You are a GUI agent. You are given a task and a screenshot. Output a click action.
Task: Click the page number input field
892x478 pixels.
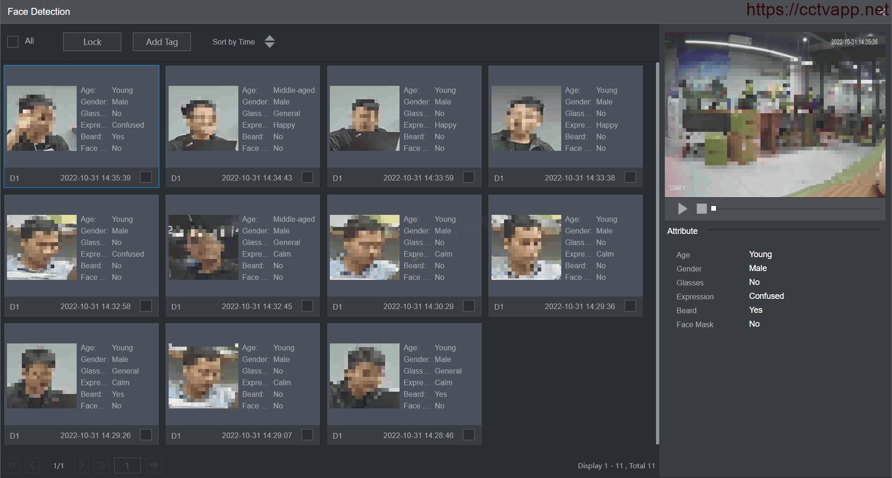(x=127, y=465)
